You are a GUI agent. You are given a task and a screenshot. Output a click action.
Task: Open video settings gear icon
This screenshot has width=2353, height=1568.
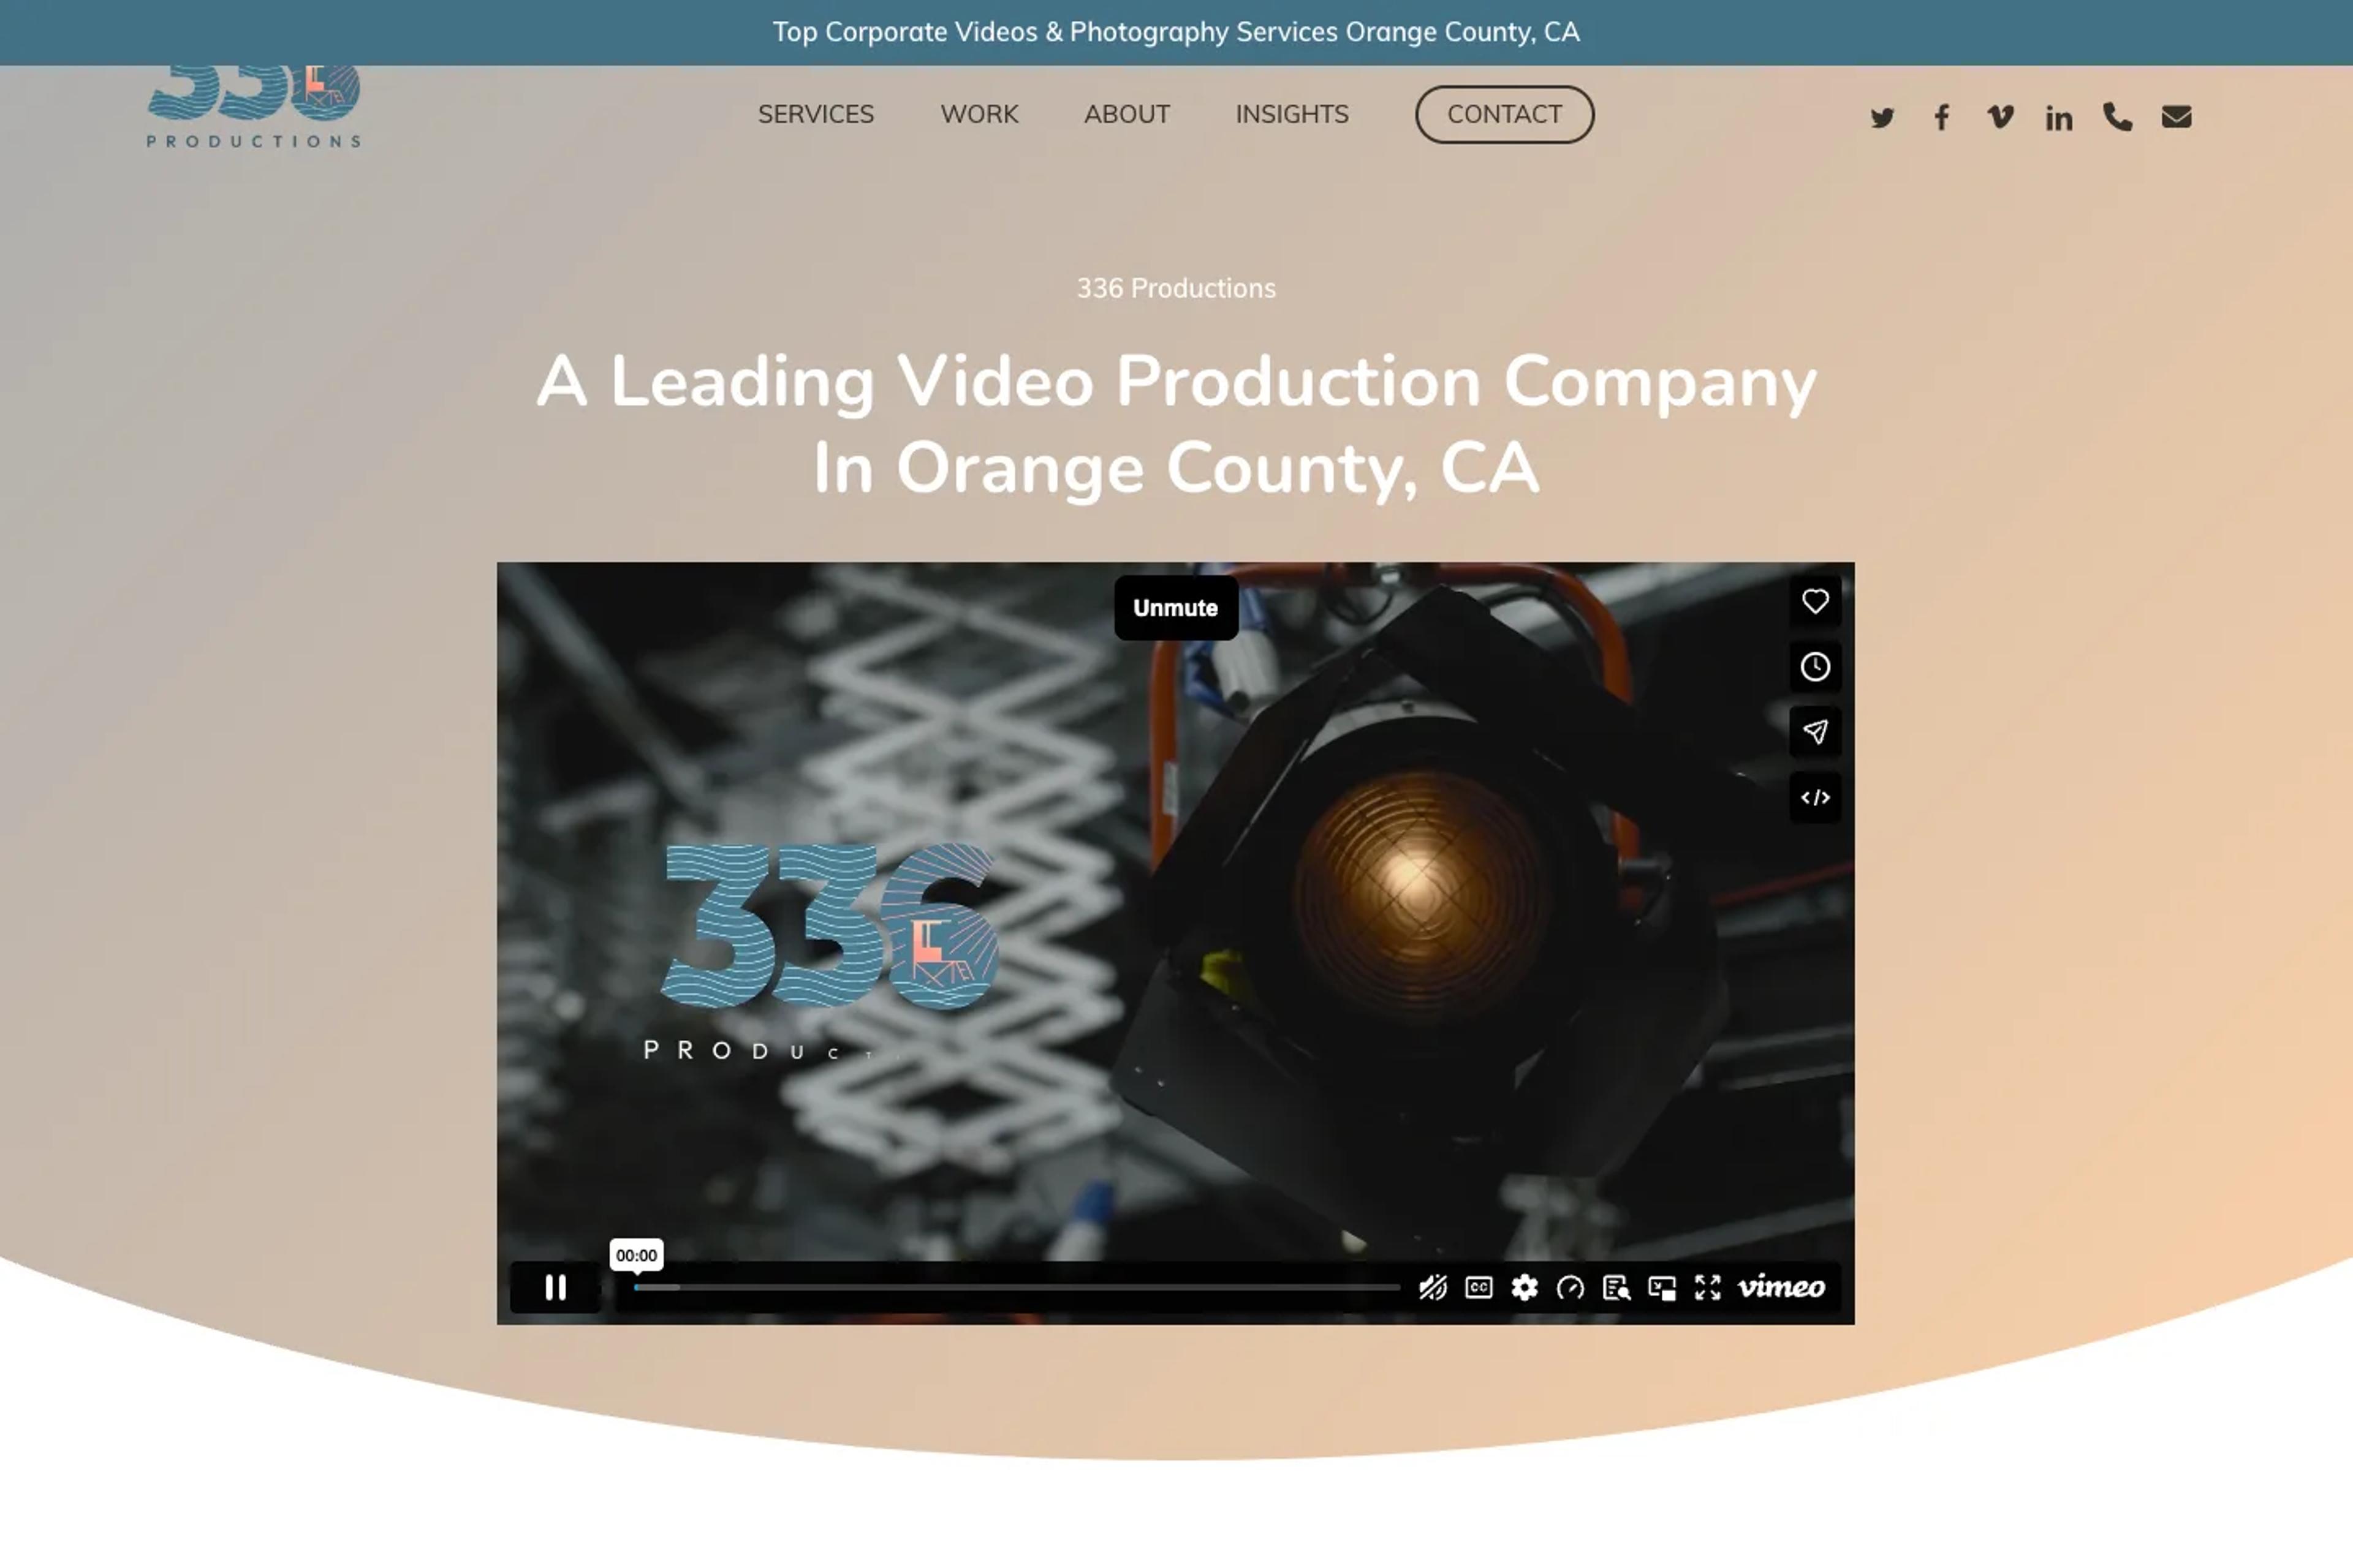tap(1525, 1287)
